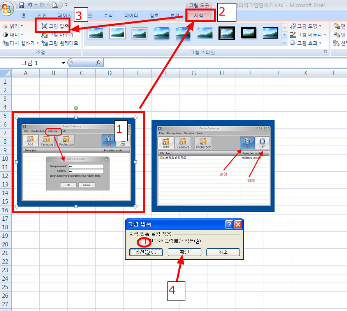Click the Office button logo
Screen dimensions: 347x311
[7, 8]
